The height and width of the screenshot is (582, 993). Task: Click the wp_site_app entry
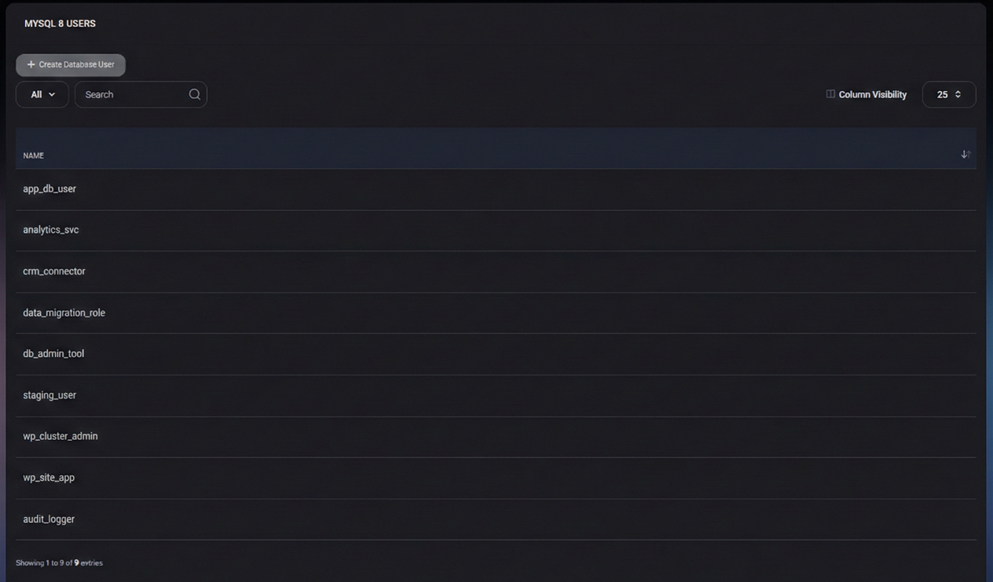pos(49,478)
